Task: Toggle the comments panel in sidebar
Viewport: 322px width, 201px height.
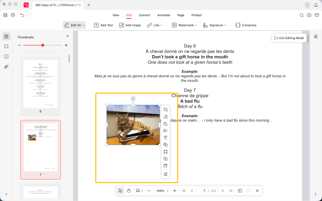Action: (6, 57)
